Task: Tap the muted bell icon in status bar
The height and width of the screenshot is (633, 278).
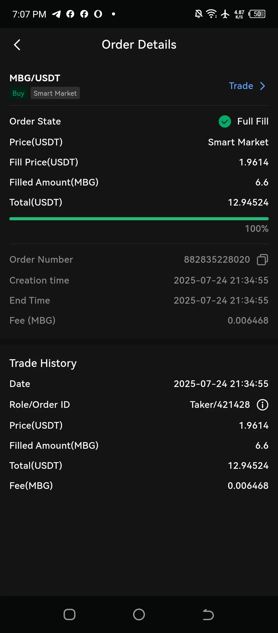Action: (x=198, y=14)
